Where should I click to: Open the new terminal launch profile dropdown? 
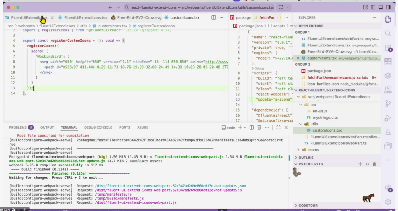point(245,127)
